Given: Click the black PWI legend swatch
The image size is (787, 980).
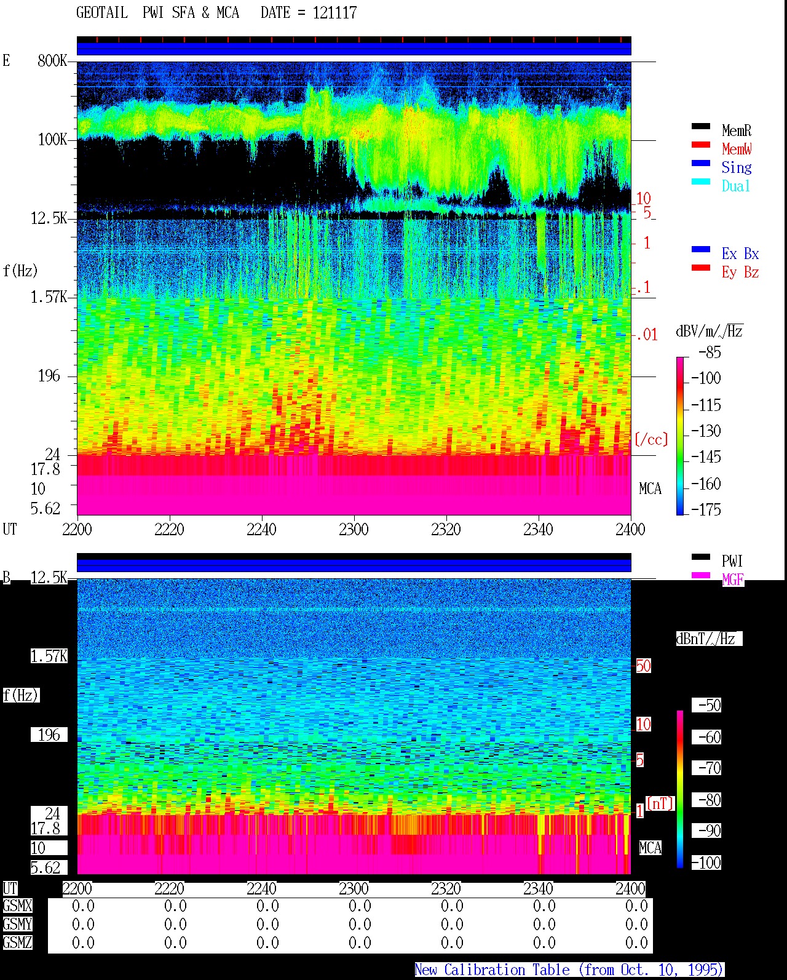Looking at the screenshot, I should click(x=701, y=557).
